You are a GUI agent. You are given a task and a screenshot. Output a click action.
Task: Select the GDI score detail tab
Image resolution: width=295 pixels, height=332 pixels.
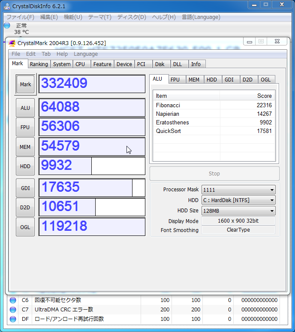(x=231, y=80)
